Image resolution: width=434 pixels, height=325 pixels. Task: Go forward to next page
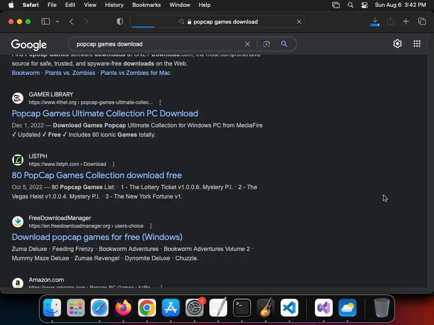86,22
